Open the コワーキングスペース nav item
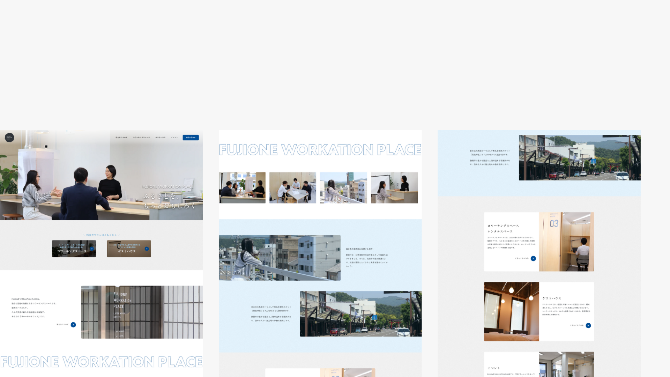Screen dimensions: 670x377 pyautogui.click(x=141, y=138)
